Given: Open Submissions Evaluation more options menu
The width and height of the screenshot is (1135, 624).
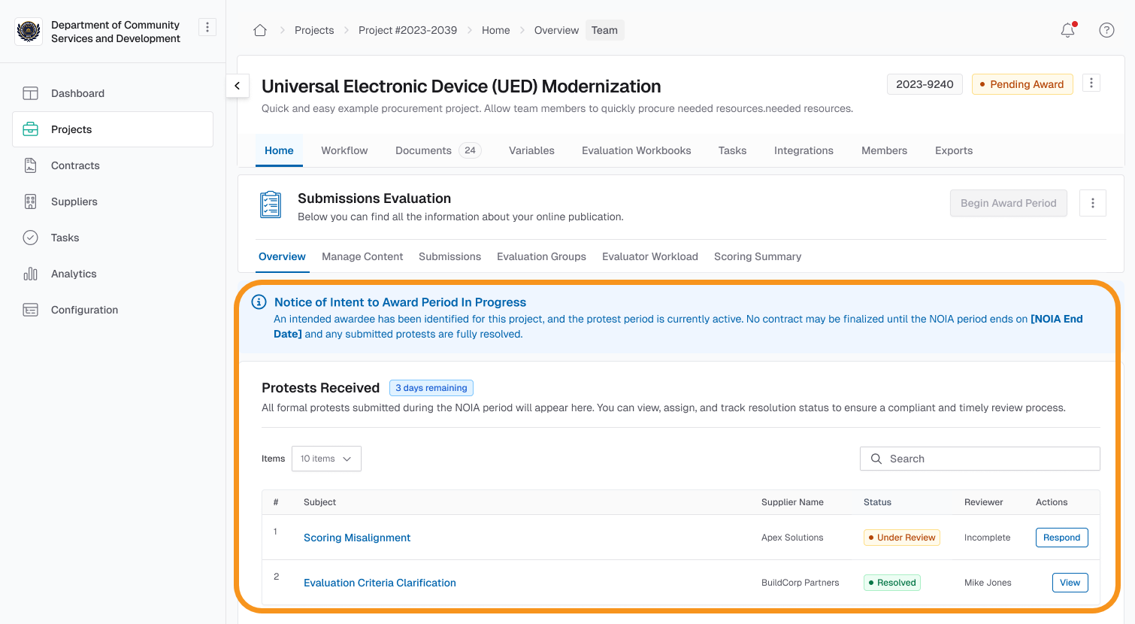Looking at the screenshot, I should coord(1092,203).
